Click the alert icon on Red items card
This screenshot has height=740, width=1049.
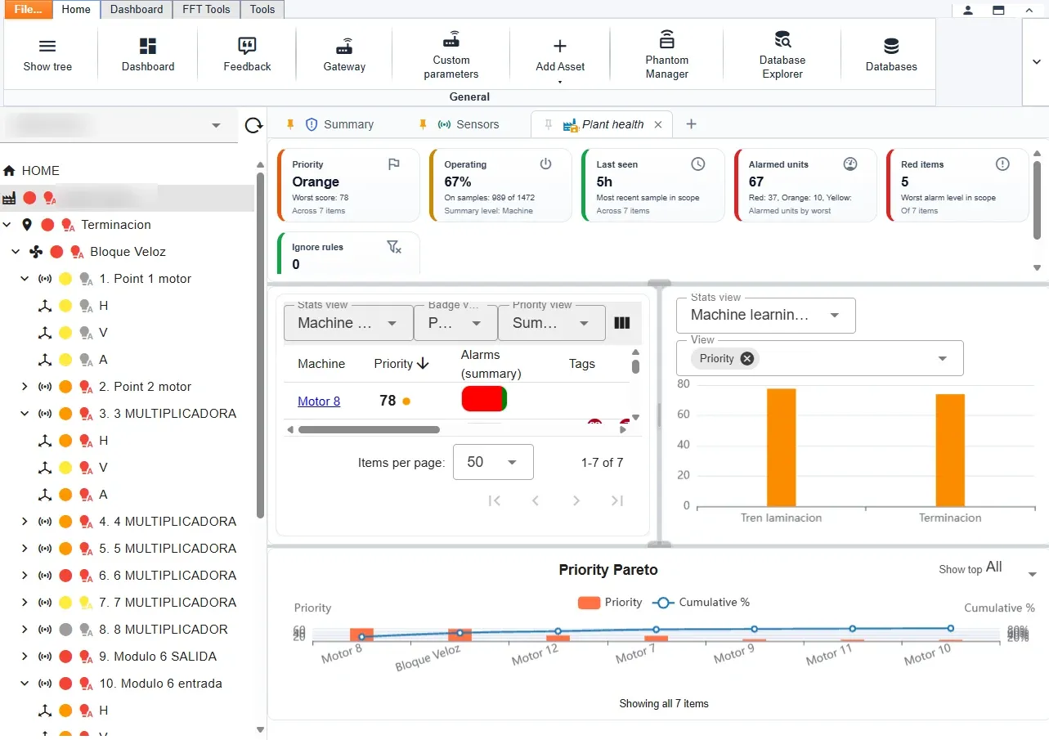pos(1002,164)
